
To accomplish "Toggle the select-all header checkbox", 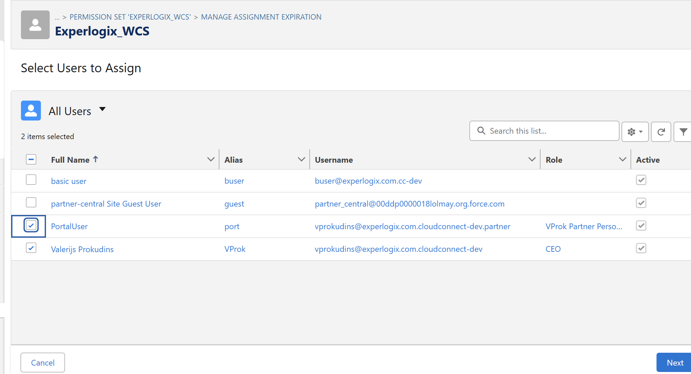I will [31, 159].
